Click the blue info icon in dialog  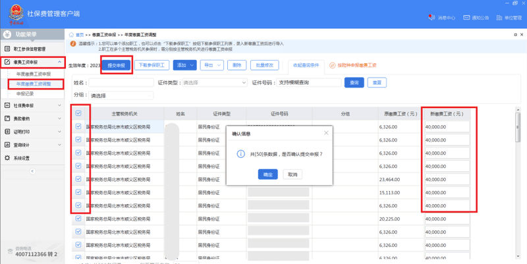[240, 154]
